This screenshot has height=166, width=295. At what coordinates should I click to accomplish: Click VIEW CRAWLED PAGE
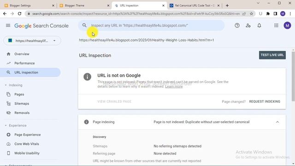tap(114, 101)
